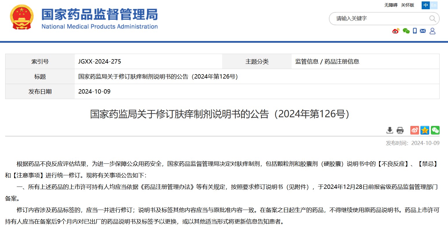
Task: Enable 无障碍 accessibility mode
Action: [x=391, y=5]
